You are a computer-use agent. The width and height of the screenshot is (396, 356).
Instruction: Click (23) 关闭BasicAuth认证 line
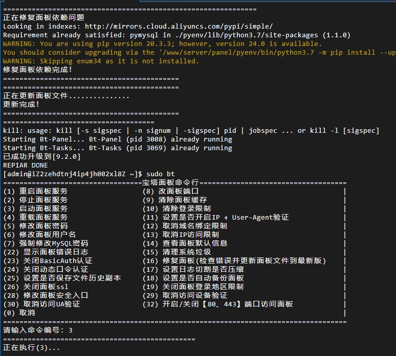tap(48, 260)
